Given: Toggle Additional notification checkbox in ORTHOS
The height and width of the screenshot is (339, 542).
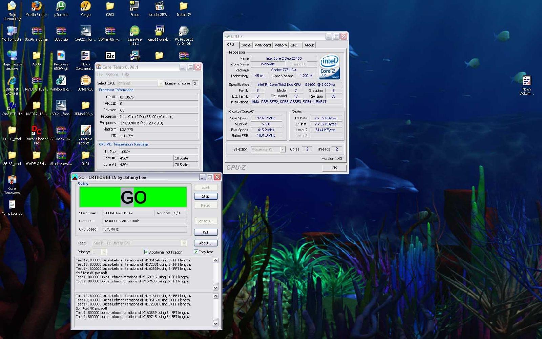Looking at the screenshot, I should [146, 252].
